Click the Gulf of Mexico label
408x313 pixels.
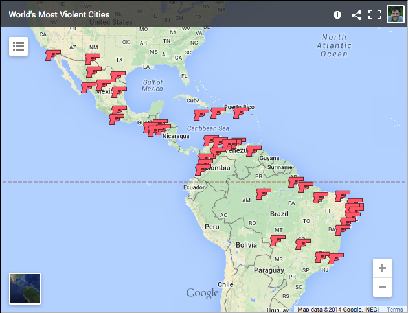tap(153, 86)
